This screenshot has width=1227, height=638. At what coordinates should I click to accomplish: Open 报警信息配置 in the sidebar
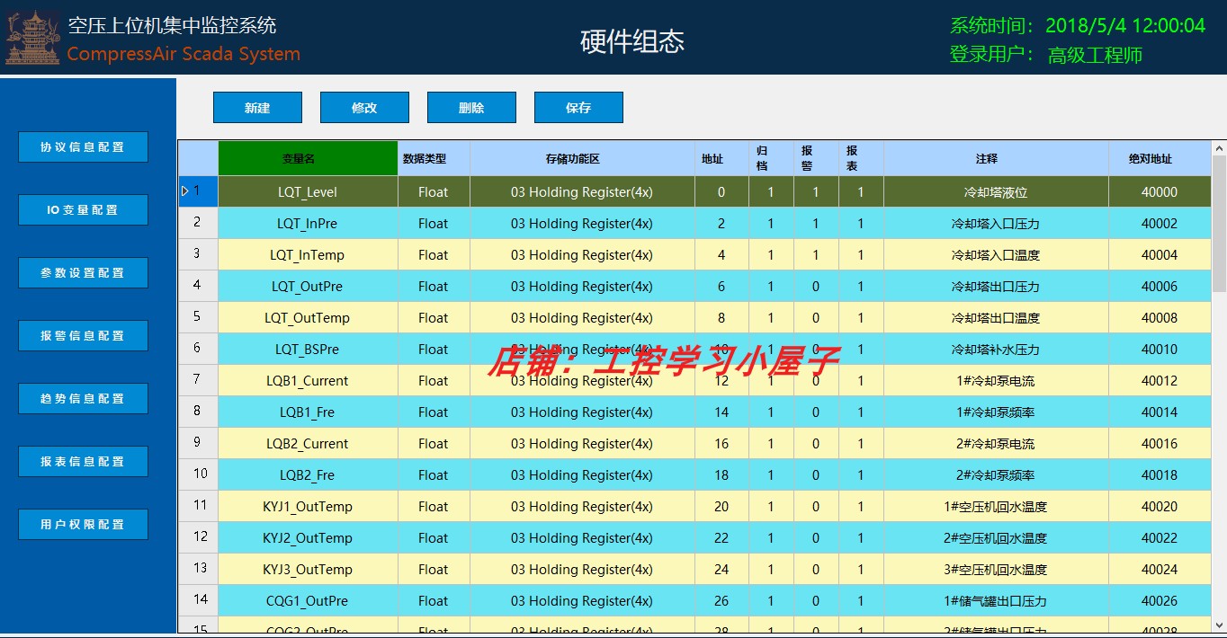point(83,336)
